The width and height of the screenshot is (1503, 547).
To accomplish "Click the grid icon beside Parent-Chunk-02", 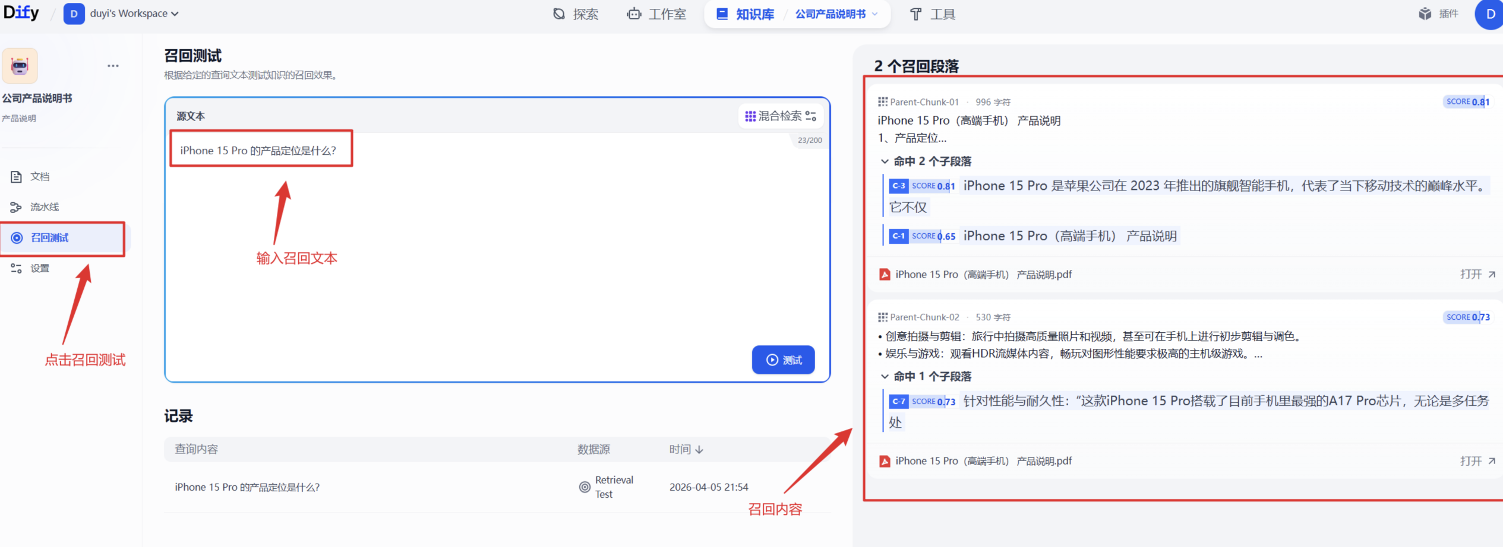I will 883,317.
